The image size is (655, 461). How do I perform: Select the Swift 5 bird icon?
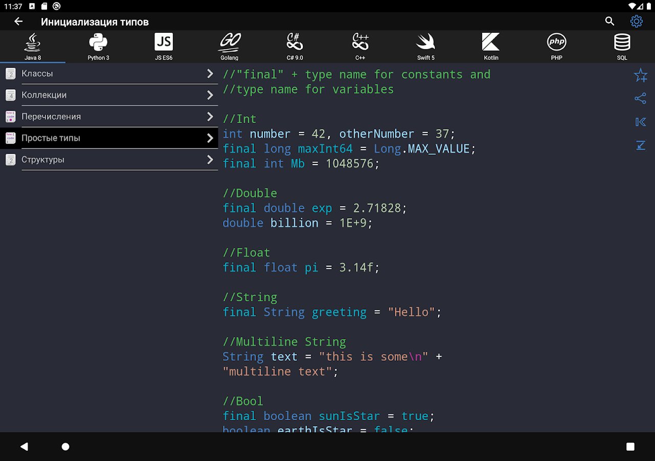click(x=426, y=42)
